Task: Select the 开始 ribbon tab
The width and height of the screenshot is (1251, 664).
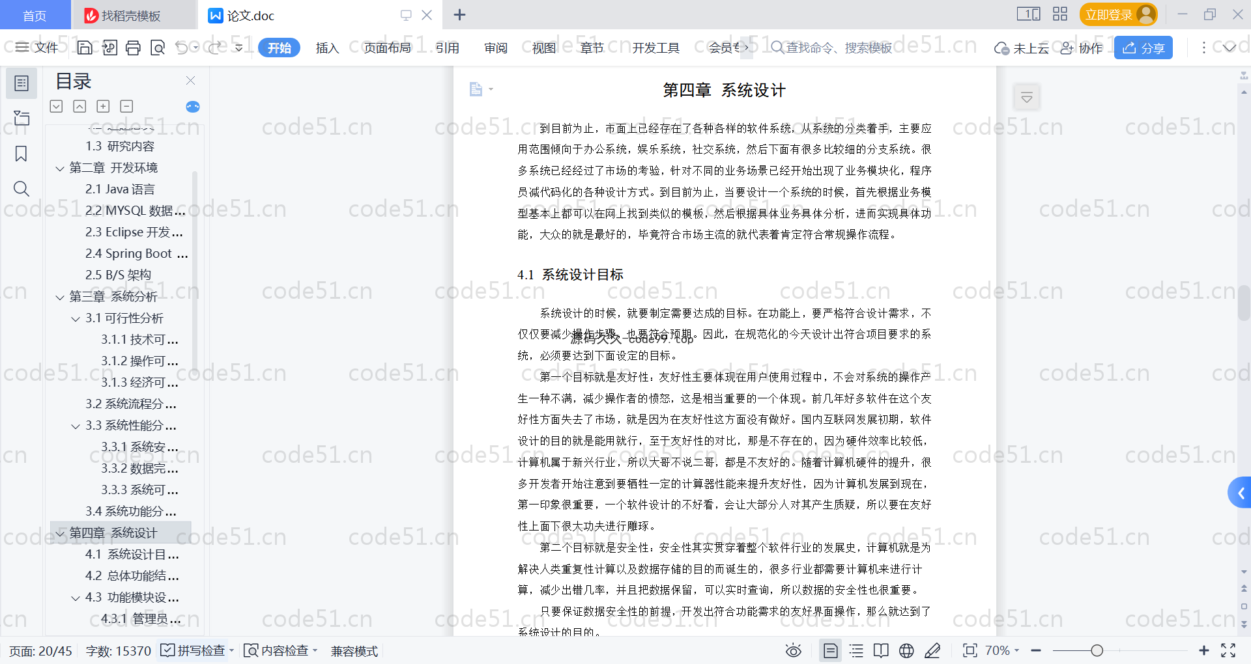Action: (279, 48)
